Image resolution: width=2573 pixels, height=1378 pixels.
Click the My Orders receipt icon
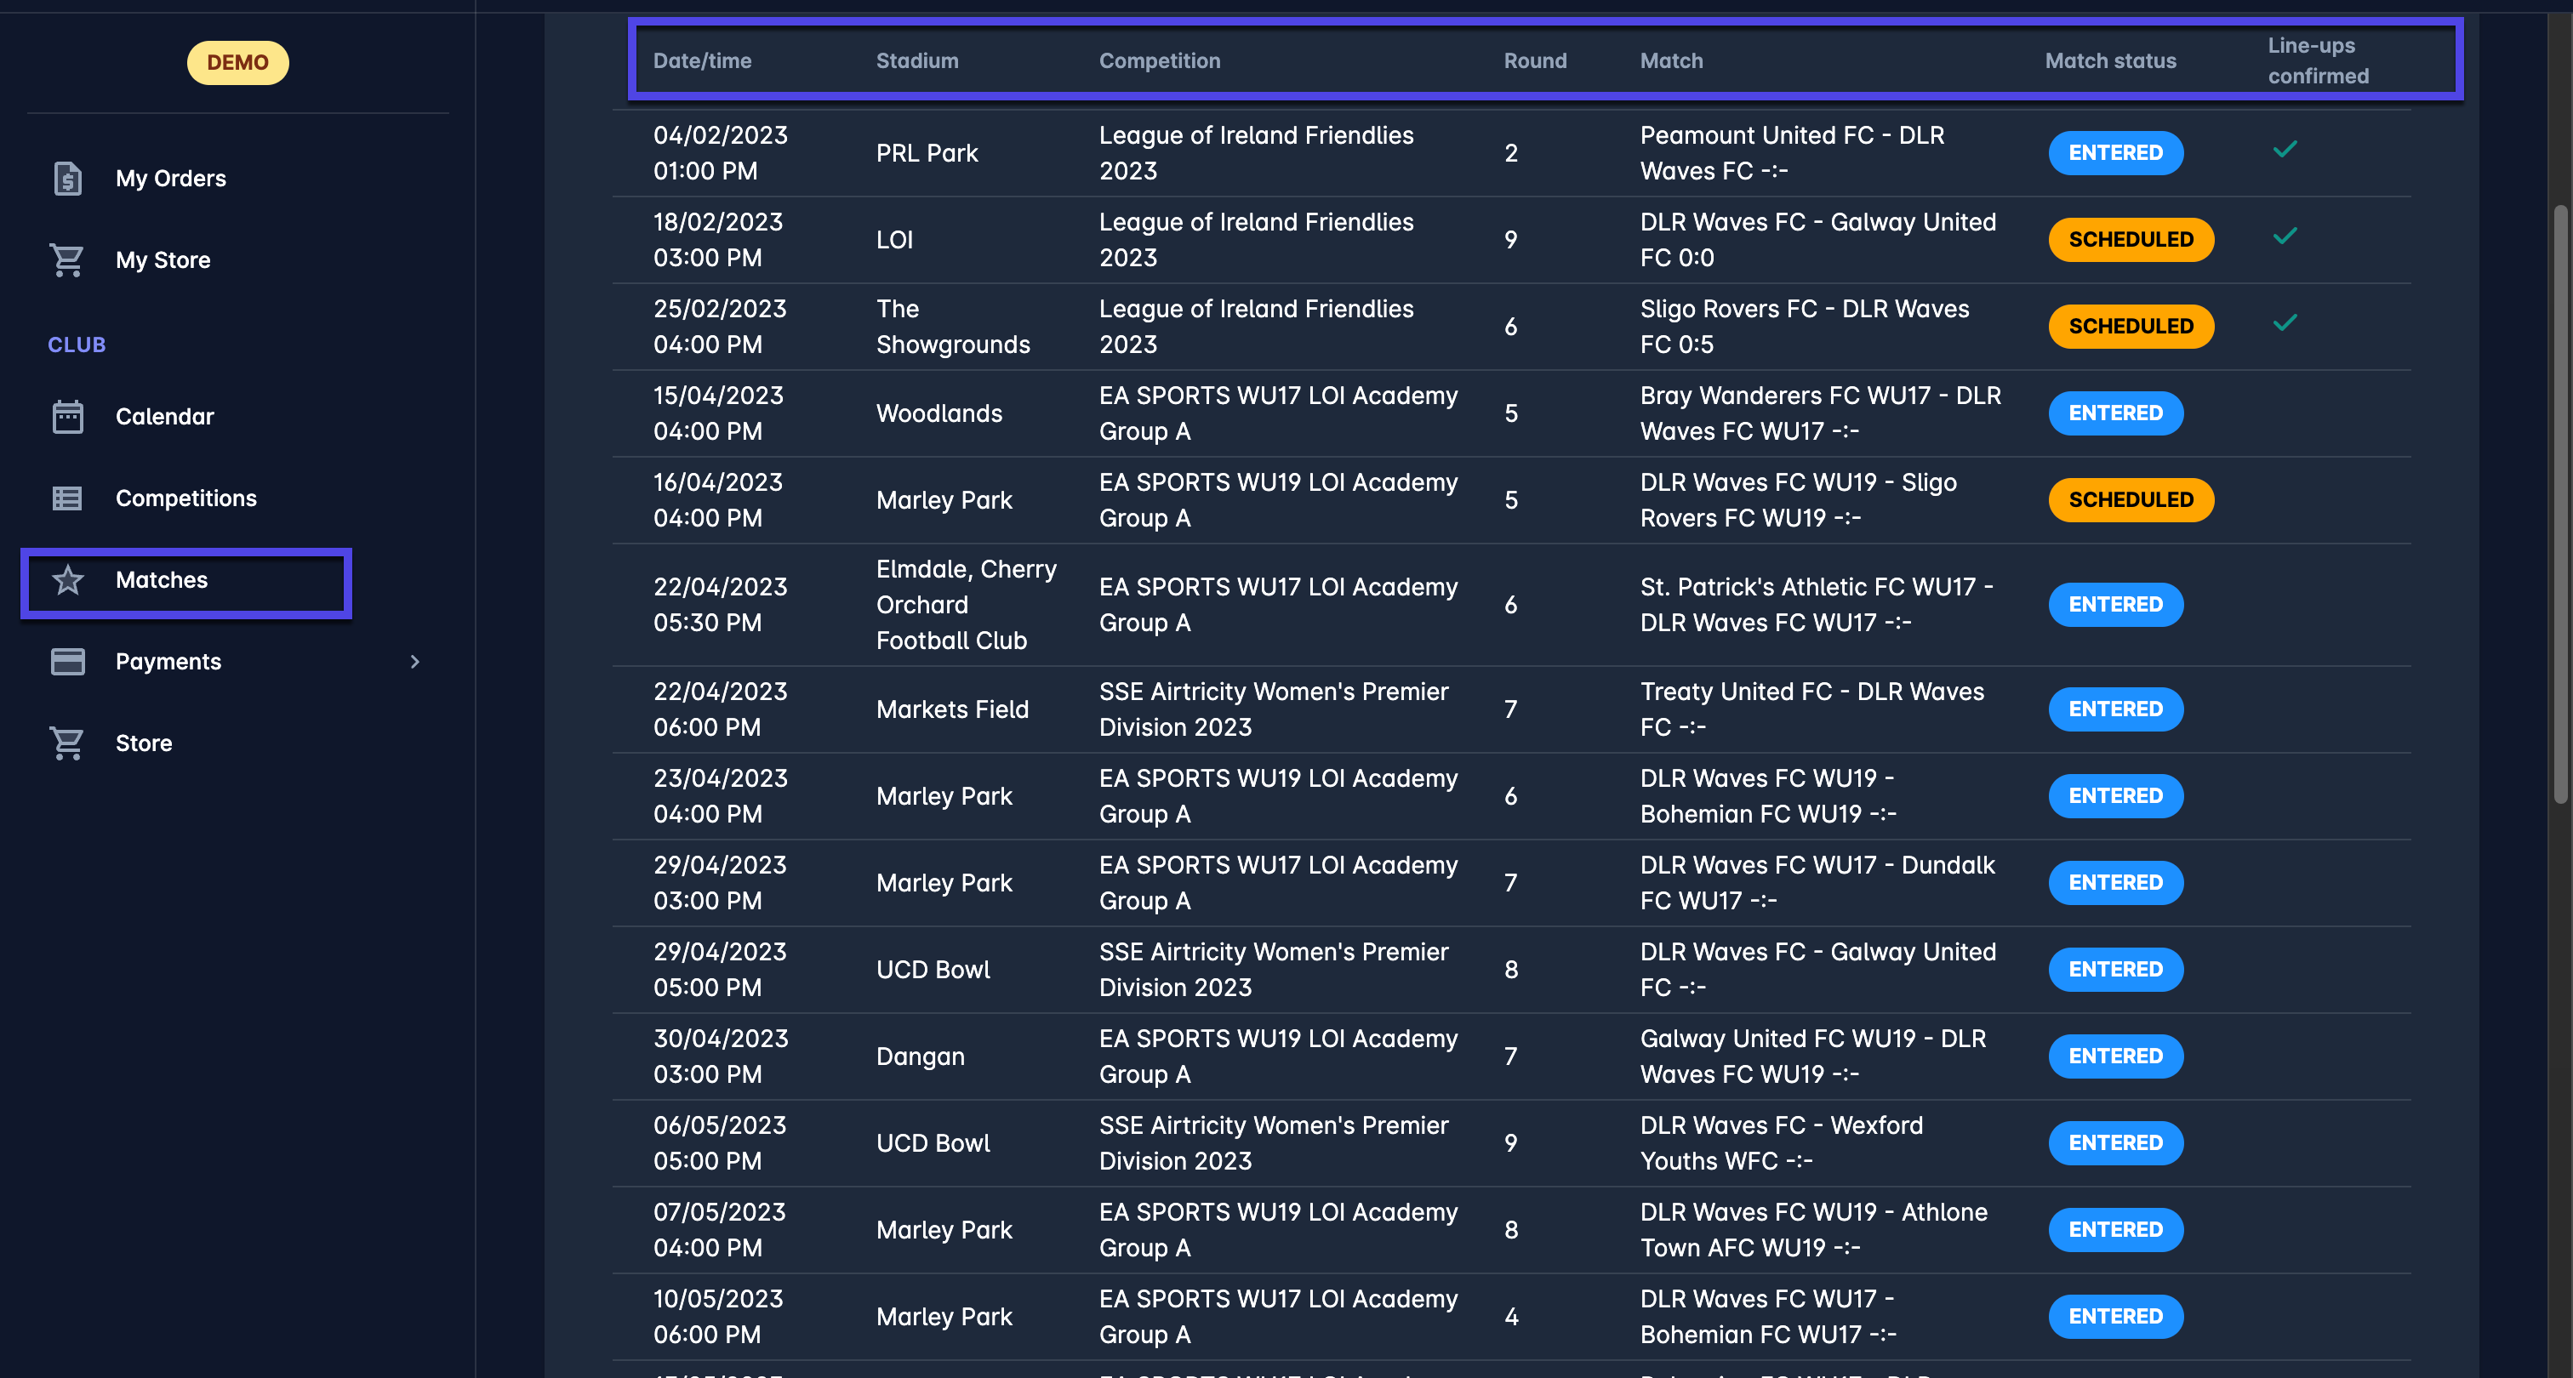(x=67, y=179)
